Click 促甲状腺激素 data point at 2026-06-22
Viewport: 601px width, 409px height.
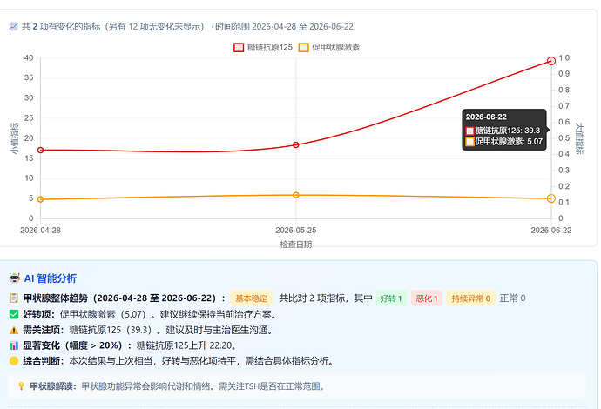coord(551,198)
